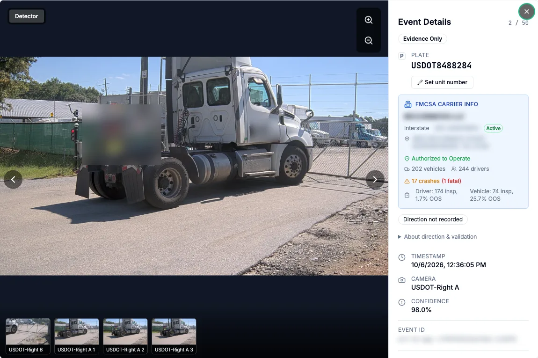Click the location pin icon
This screenshot has width=538, height=358.
click(407, 139)
